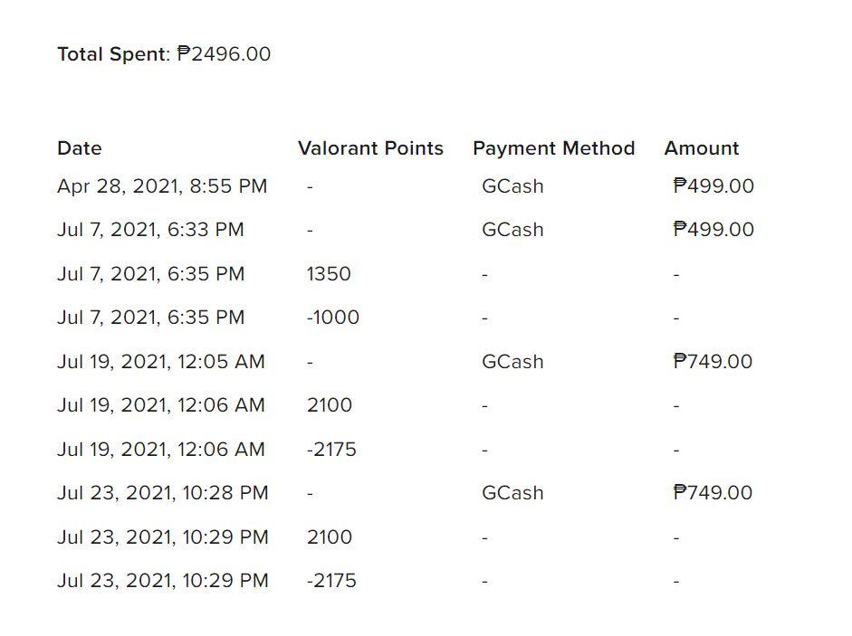Click the Valorant Points column header

click(x=370, y=148)
